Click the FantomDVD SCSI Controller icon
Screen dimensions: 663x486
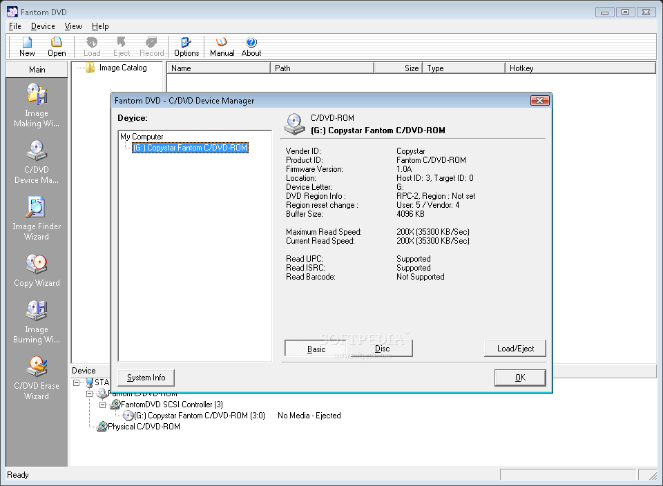click(x=115, y=405)
